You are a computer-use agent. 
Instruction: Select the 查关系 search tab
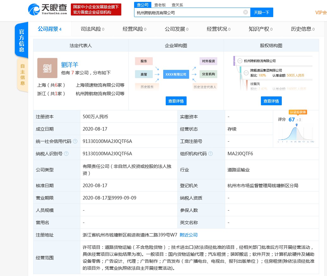177,5
